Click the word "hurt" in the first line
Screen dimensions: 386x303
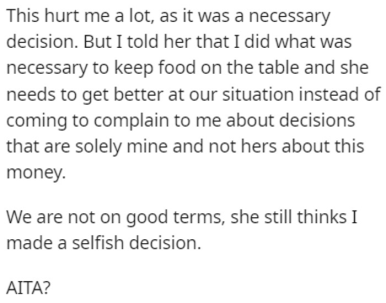[x=63, y=18]
